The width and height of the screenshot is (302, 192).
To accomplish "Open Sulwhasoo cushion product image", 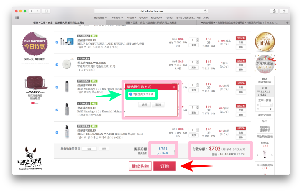I will [67, 64].
